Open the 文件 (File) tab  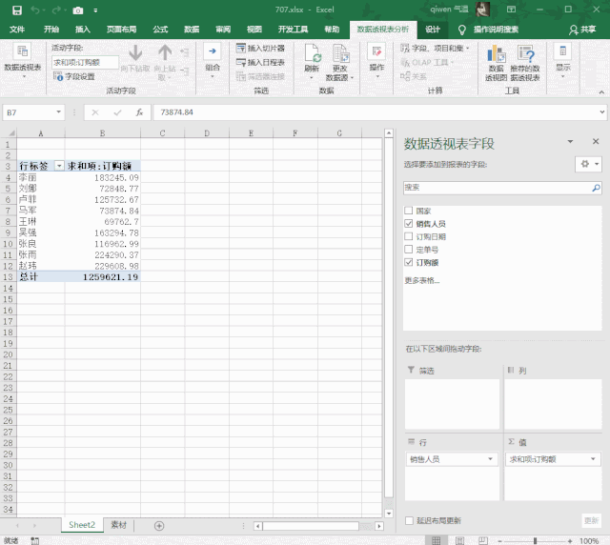17,30
